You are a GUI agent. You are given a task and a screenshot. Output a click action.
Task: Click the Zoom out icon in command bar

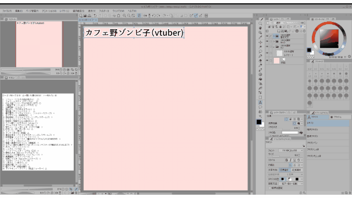point(129,16)
